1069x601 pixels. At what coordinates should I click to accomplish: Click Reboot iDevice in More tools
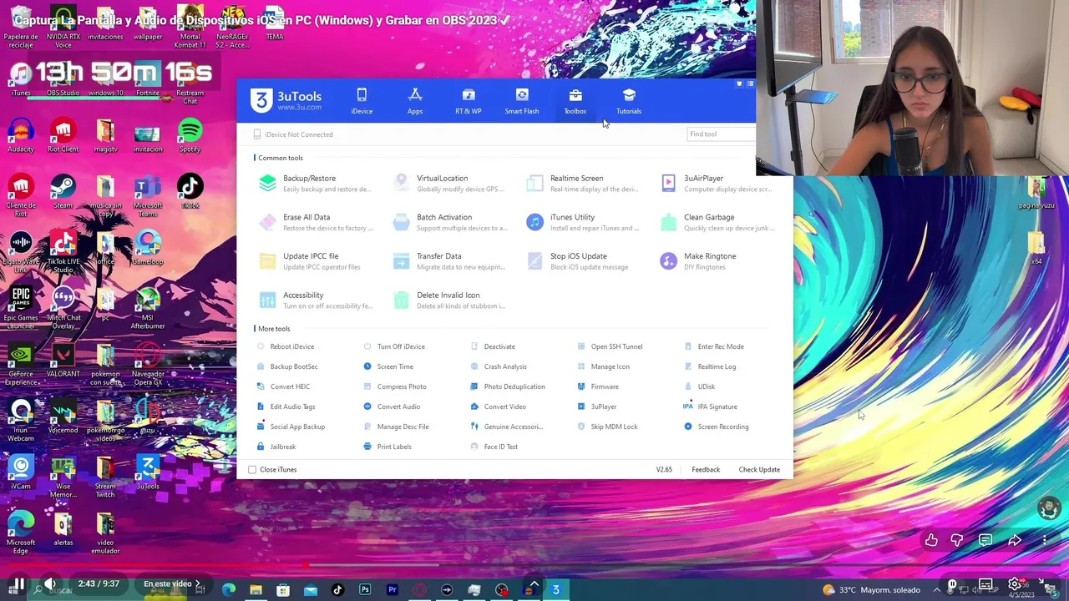[286, 346]
